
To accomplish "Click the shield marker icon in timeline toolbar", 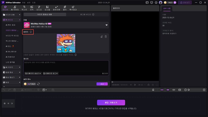I will (38, 90).
